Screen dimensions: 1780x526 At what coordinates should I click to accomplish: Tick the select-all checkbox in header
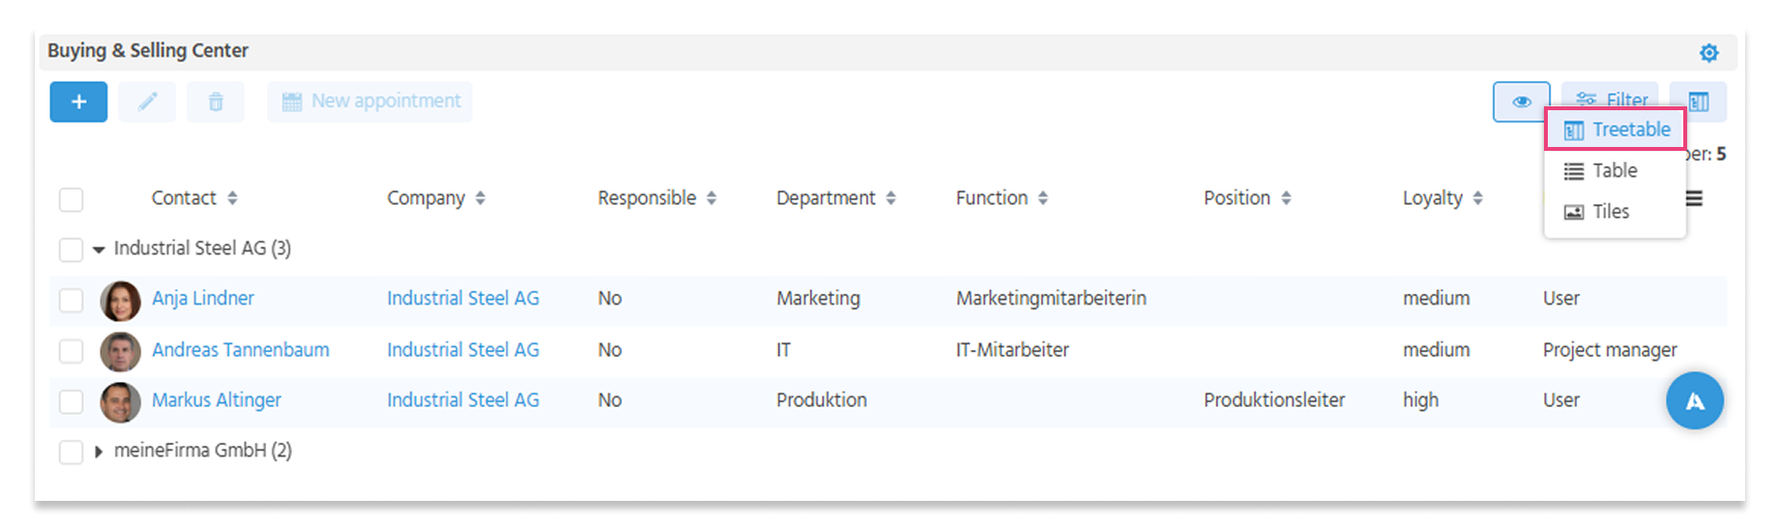tap(71, 199)
